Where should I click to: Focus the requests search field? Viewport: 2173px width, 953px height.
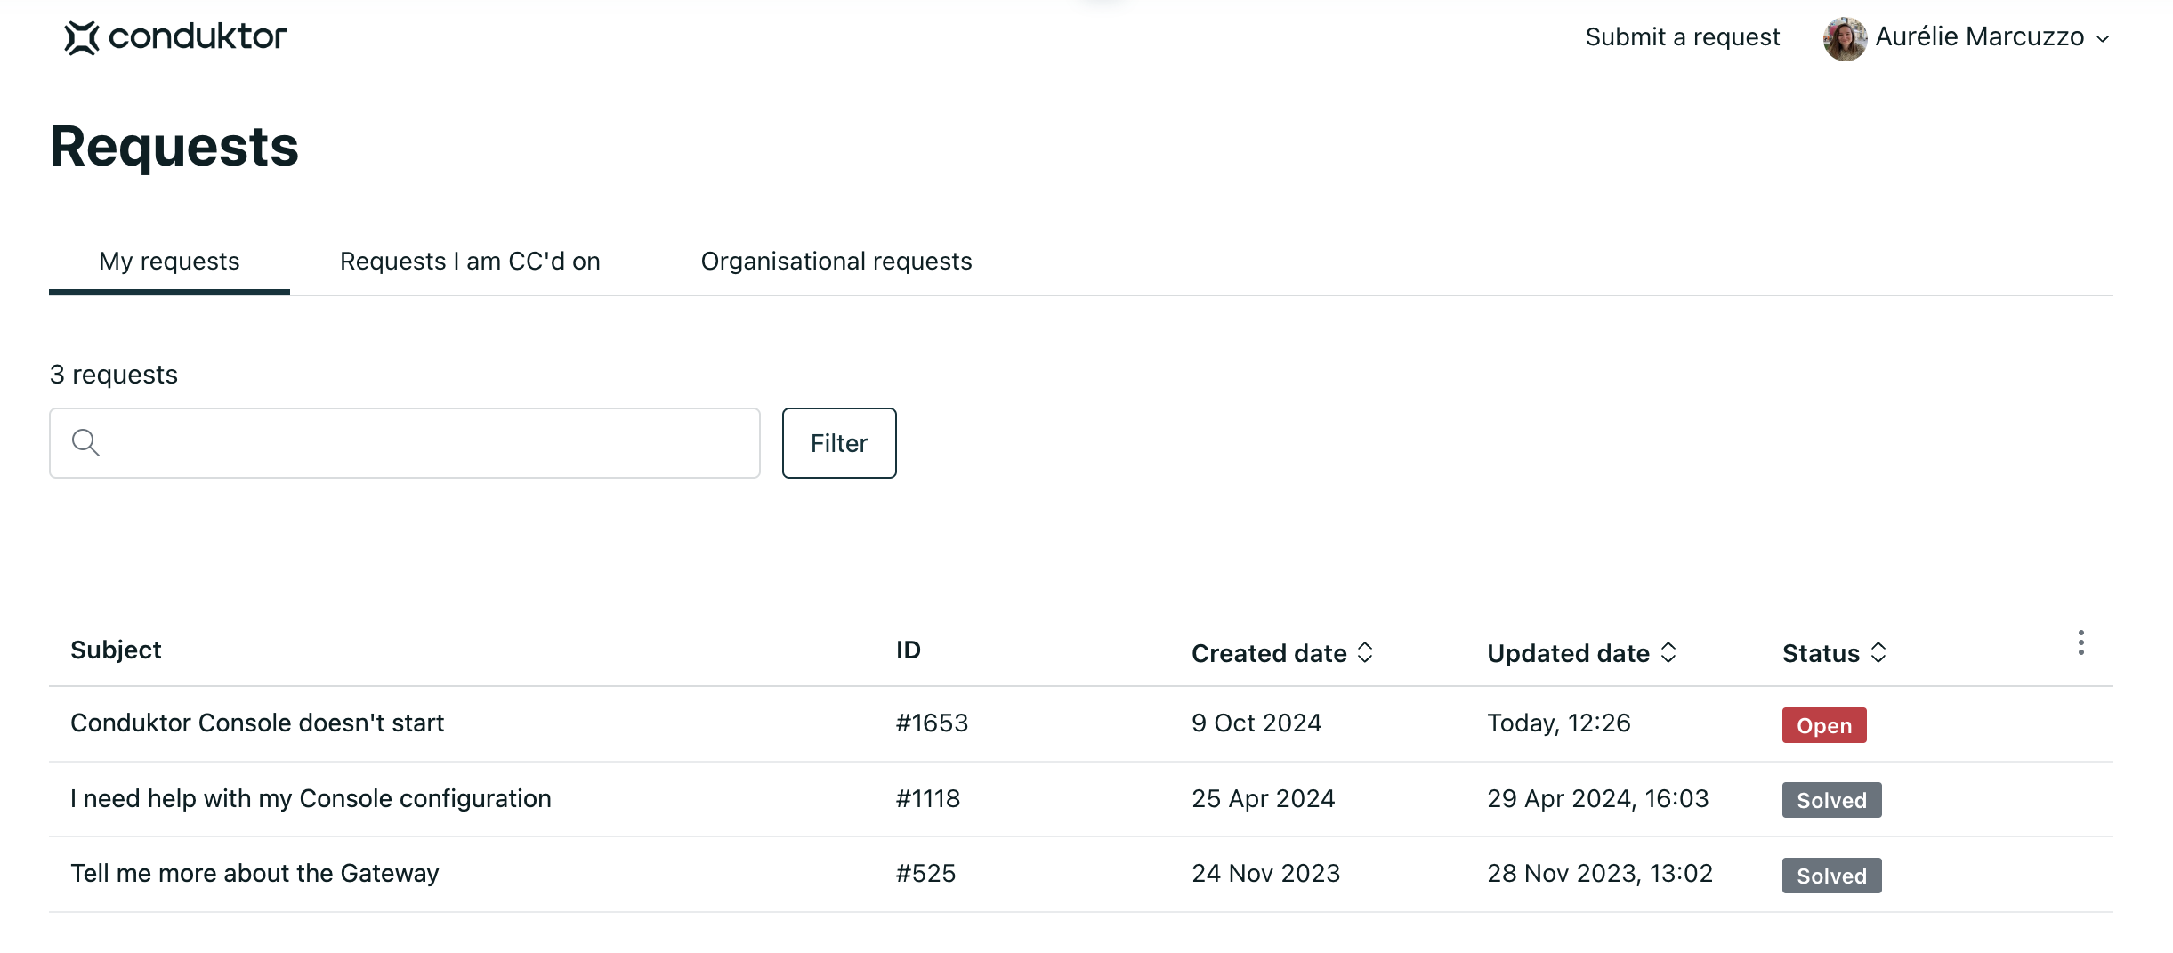click(x=405, y=443)
